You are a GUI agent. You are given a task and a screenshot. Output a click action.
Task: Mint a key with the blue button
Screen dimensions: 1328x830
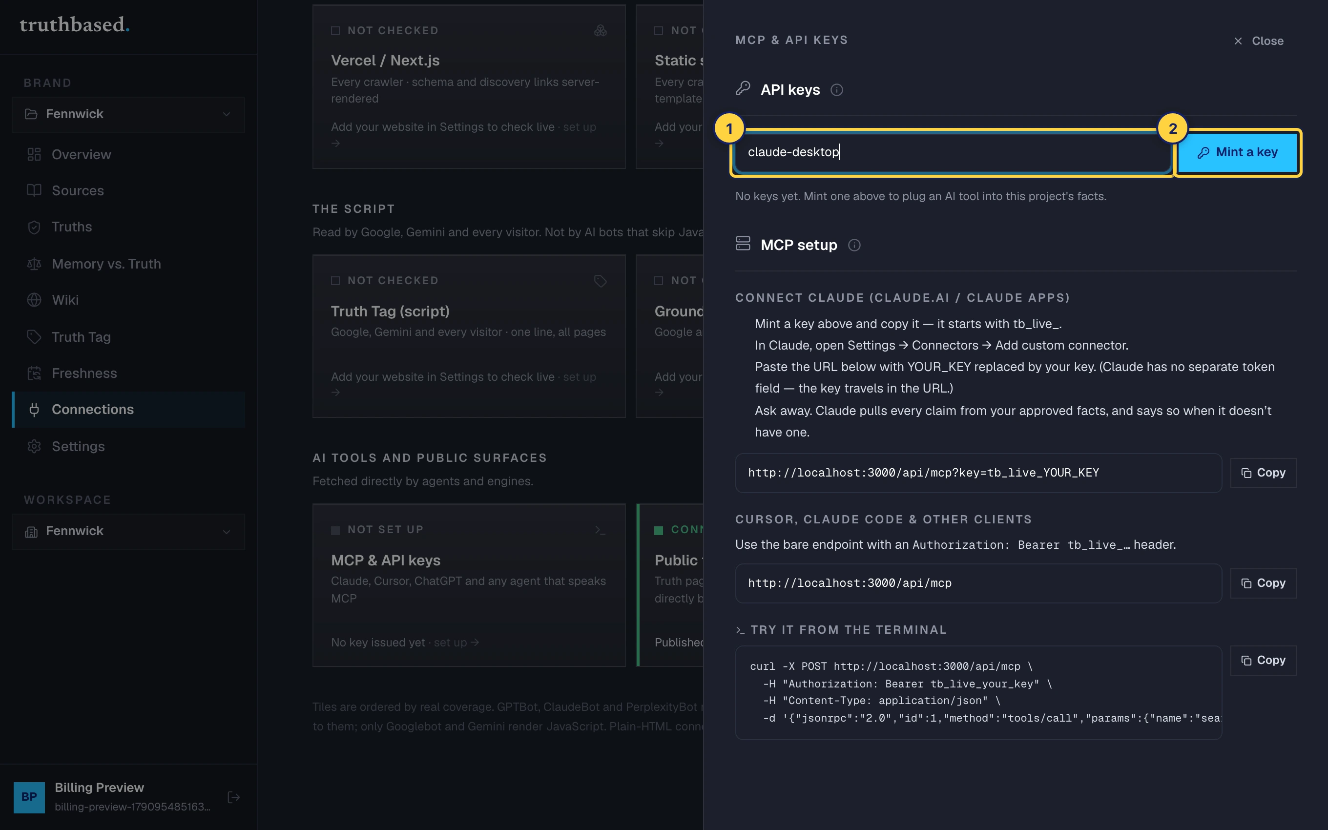[x=1238, y=153]
